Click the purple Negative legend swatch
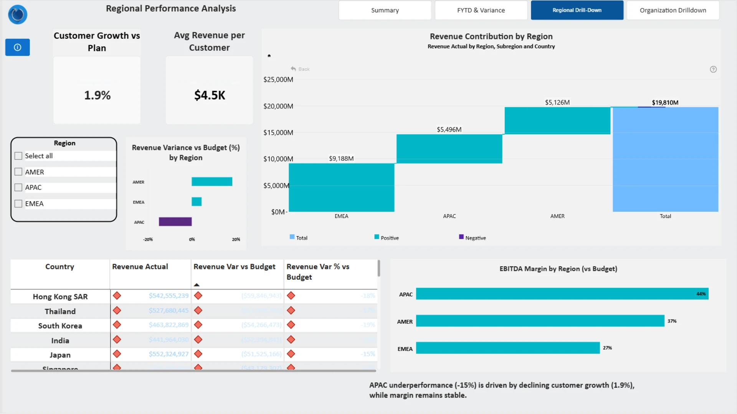 tap(461, 237)
